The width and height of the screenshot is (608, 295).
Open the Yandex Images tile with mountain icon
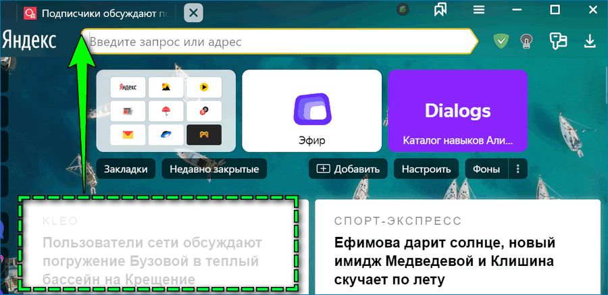tap(166, 87)
